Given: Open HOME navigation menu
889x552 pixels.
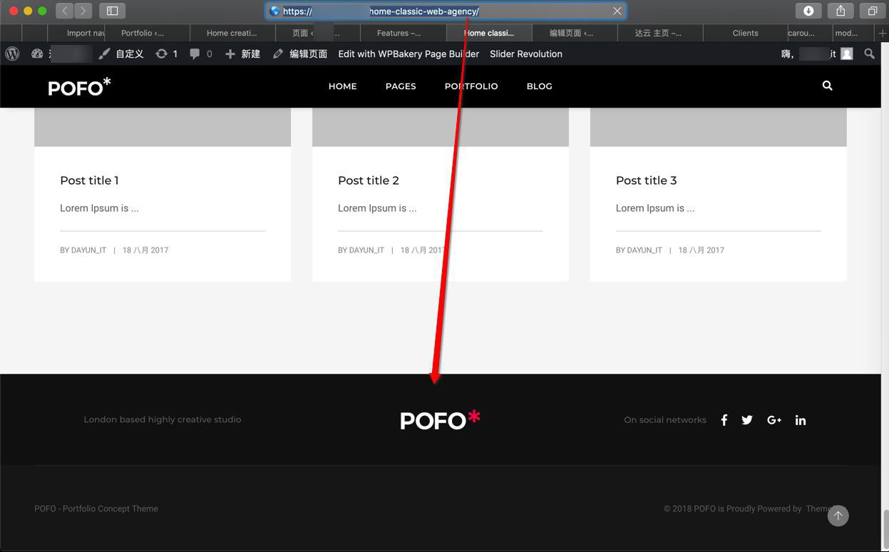Looking at the screenshot, I should tap(342, 86).
